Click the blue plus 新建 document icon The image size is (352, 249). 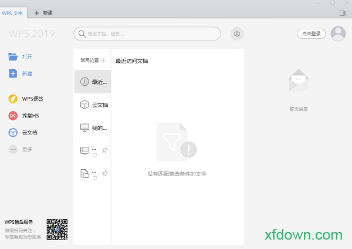click(13, 73)
